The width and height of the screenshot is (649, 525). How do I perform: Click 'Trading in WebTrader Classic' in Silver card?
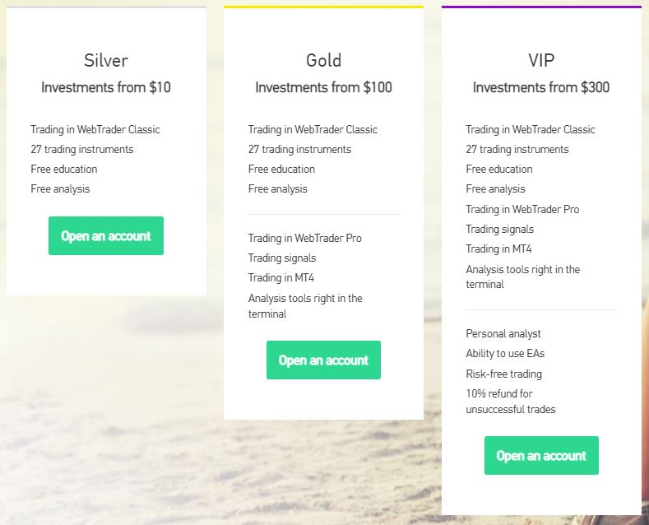95,129
